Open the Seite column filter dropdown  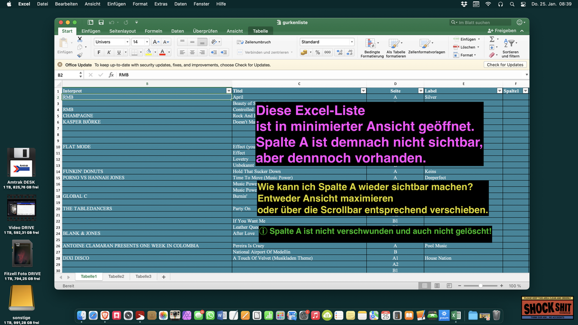click(421, 91)
